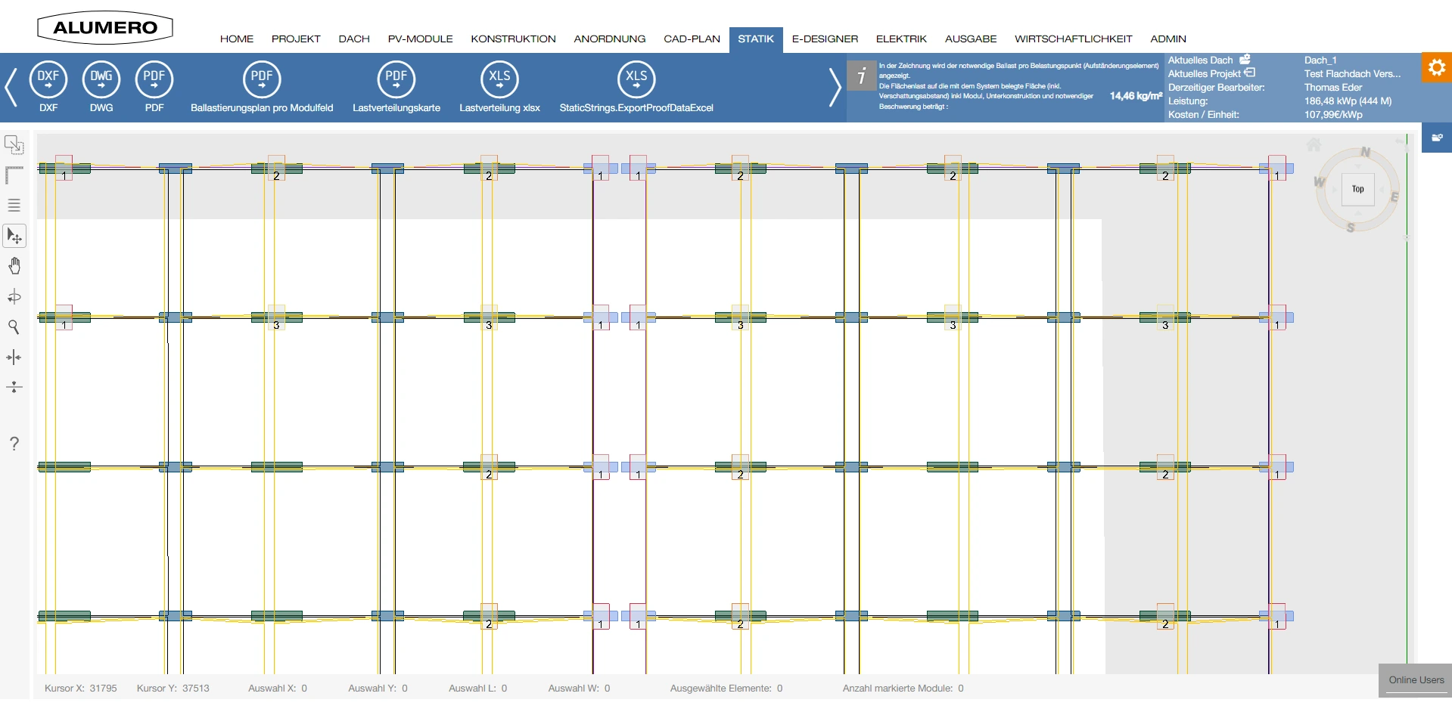Select the move/select cursor tool
The height and width of the screenshot is (718, 1452).
(14, 236)
